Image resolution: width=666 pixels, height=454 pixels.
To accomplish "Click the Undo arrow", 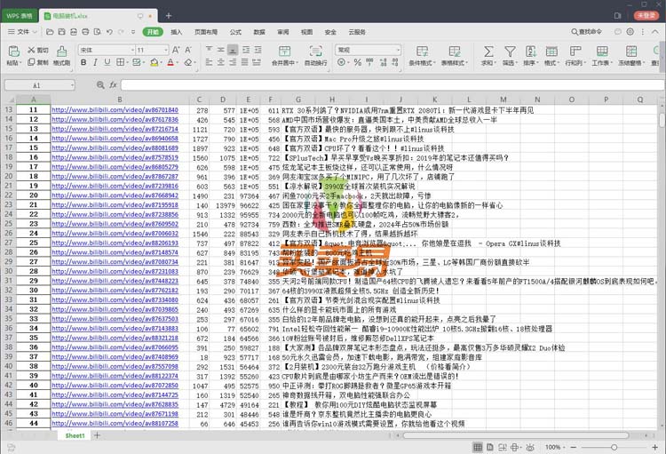I will point(109,32).
